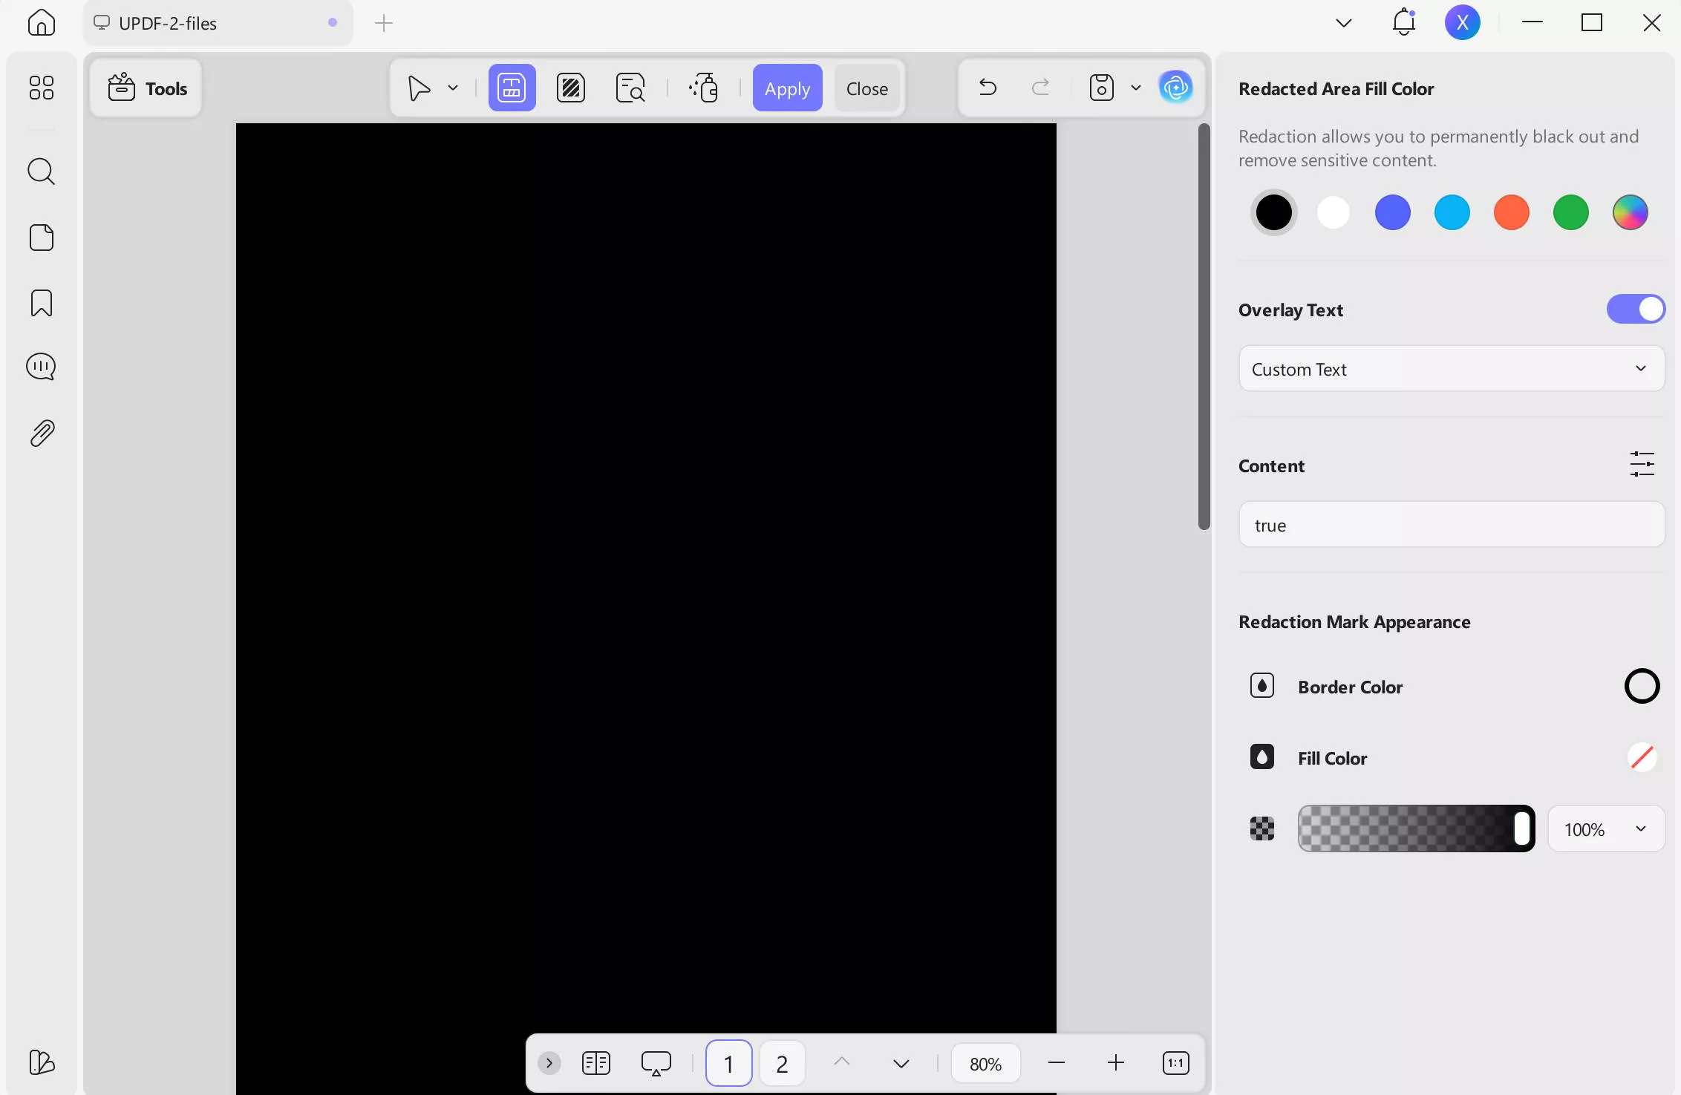Apply the redactions
The height and width of the screenshot is (1095, 1681).
pyautogui.click(x=787, y=88)
